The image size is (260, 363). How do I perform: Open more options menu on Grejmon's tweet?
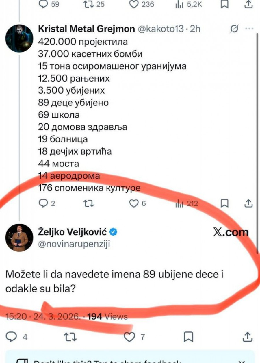coord(249,29)
